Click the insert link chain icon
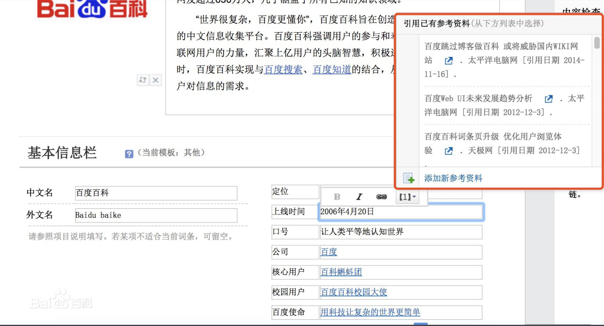Image resolution: width=604 pixels, height=326 pixels. 381,197
